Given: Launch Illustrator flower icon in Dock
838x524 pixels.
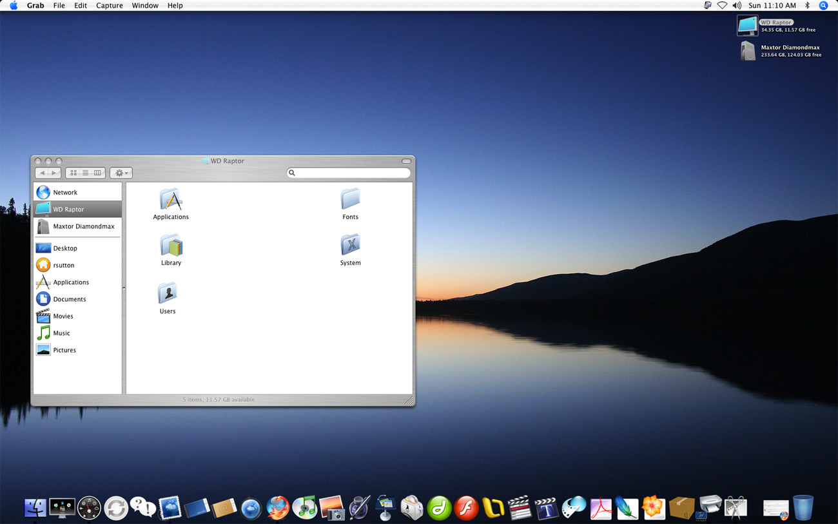Looking at the screenshot, I should coord(654,507).
